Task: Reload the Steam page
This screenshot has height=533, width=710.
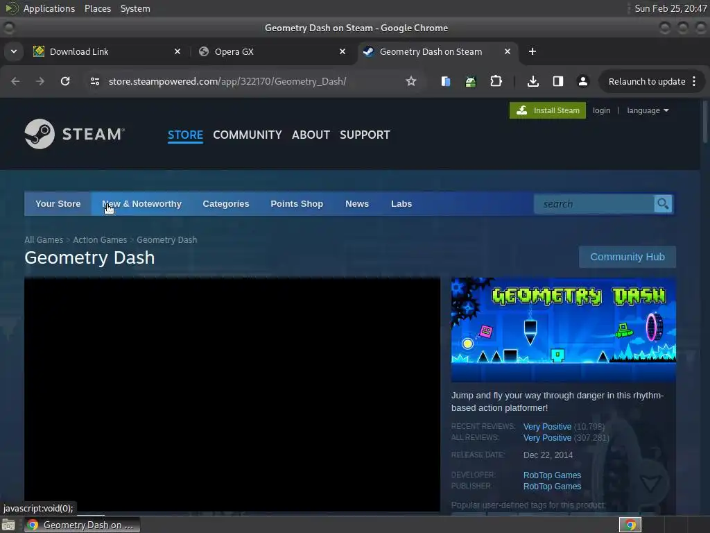Action: click(65, 81)
